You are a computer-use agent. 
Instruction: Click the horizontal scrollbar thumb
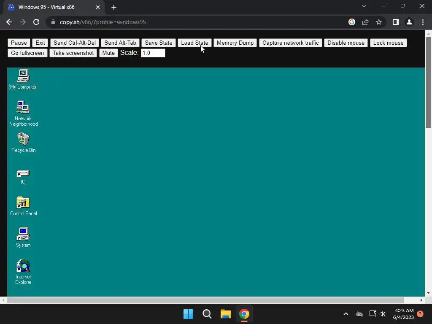coord(205,300)
